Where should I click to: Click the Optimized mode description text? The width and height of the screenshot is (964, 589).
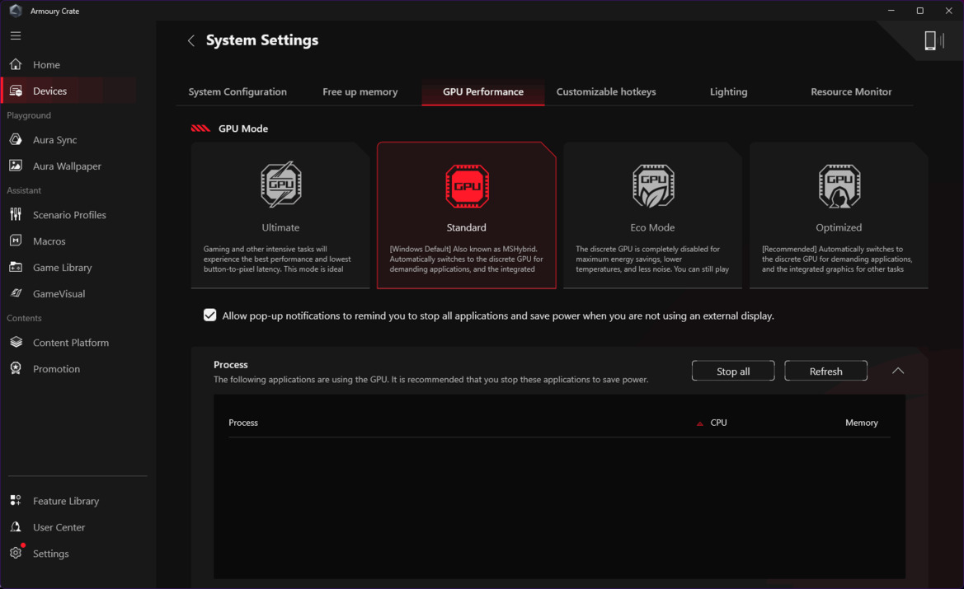[x=837, y=259]
